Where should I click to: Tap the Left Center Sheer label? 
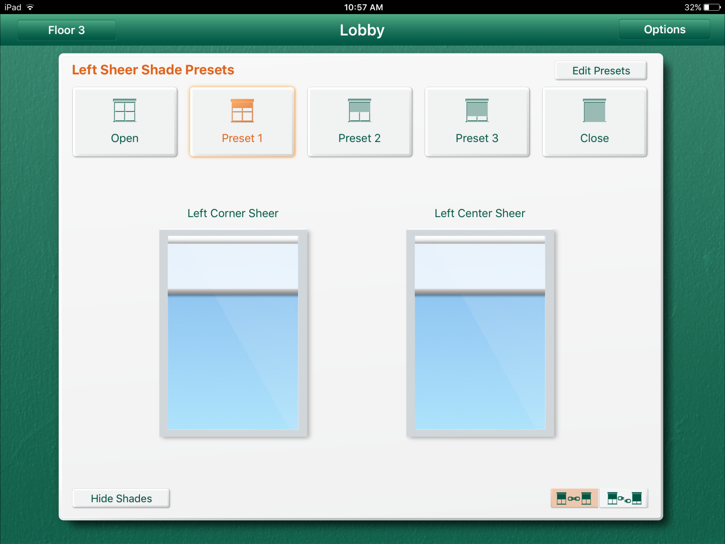coord(480,213)
